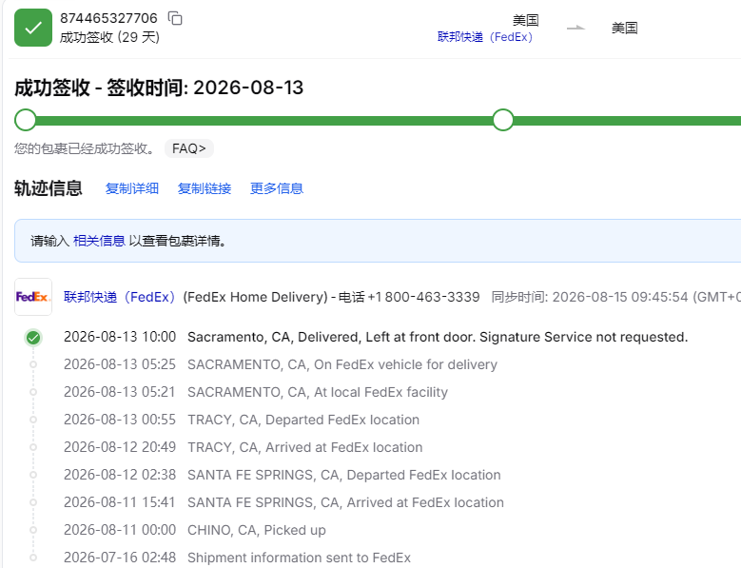Click 轨迹信息 section heading
741x568 pixels.
[49, 188]
